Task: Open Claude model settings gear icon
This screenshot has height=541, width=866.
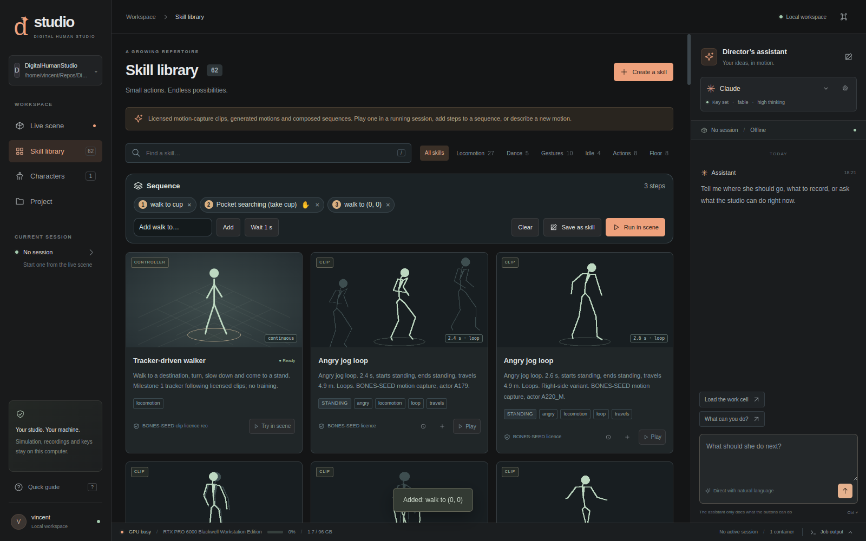Action: point(845,88)
